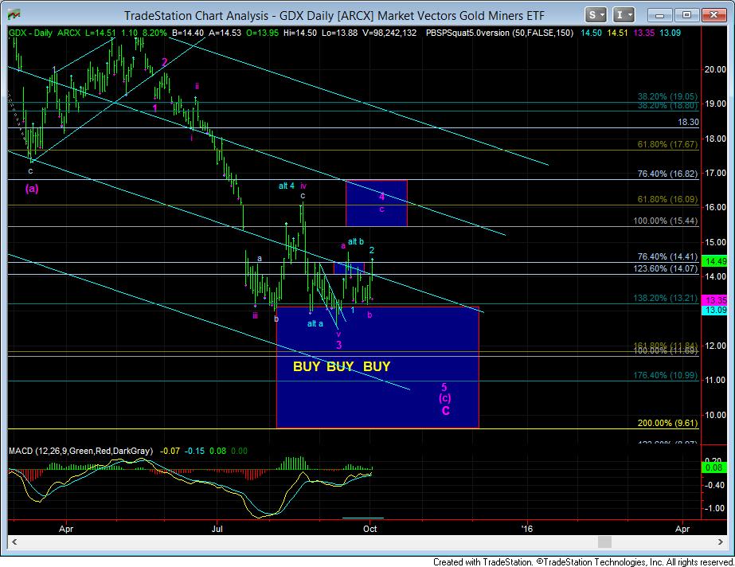Screen dimensions: 735x567
Task: Open the I interval-linking dropdown
Action: click(x=624, y=15)
